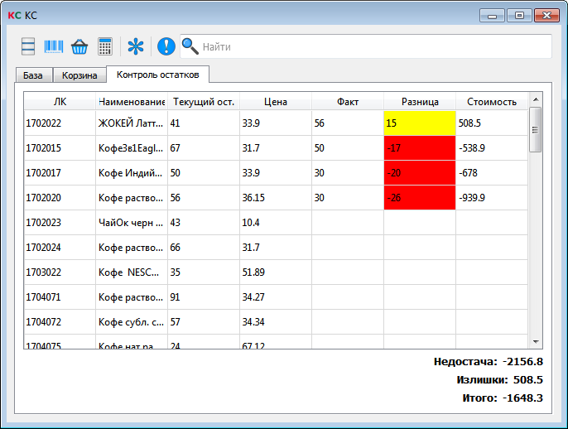Open the shopping basket toolbar icon
Viewport: 568px width, 429px height.
click(79, 46)
